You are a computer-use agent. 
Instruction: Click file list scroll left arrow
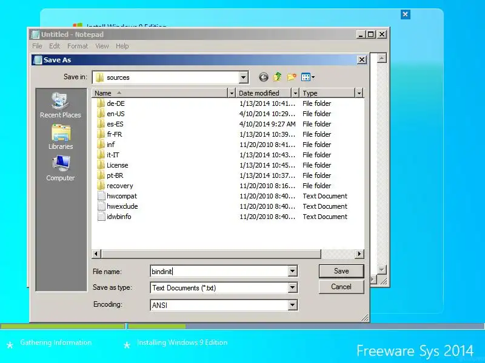pos(96,253)
